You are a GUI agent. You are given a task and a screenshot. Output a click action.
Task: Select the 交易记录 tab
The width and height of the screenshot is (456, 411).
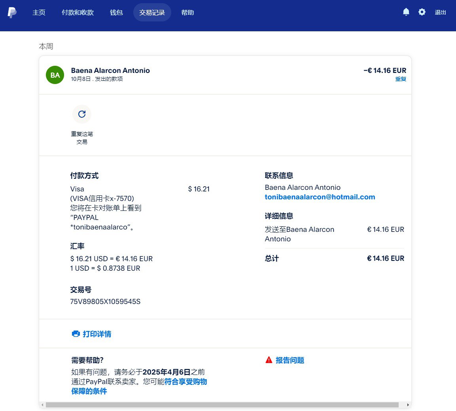pyautogui.click(x=152, y=12)
